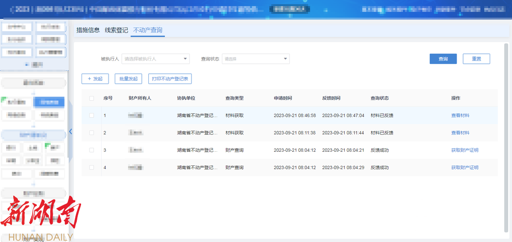Tick the checkbox for row 3
The height and width of the screenshot is (242, 512).
[91, 150]
